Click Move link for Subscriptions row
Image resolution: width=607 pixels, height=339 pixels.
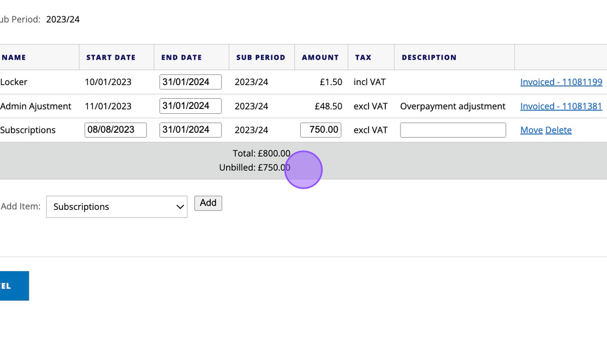[x=531, y=130]
